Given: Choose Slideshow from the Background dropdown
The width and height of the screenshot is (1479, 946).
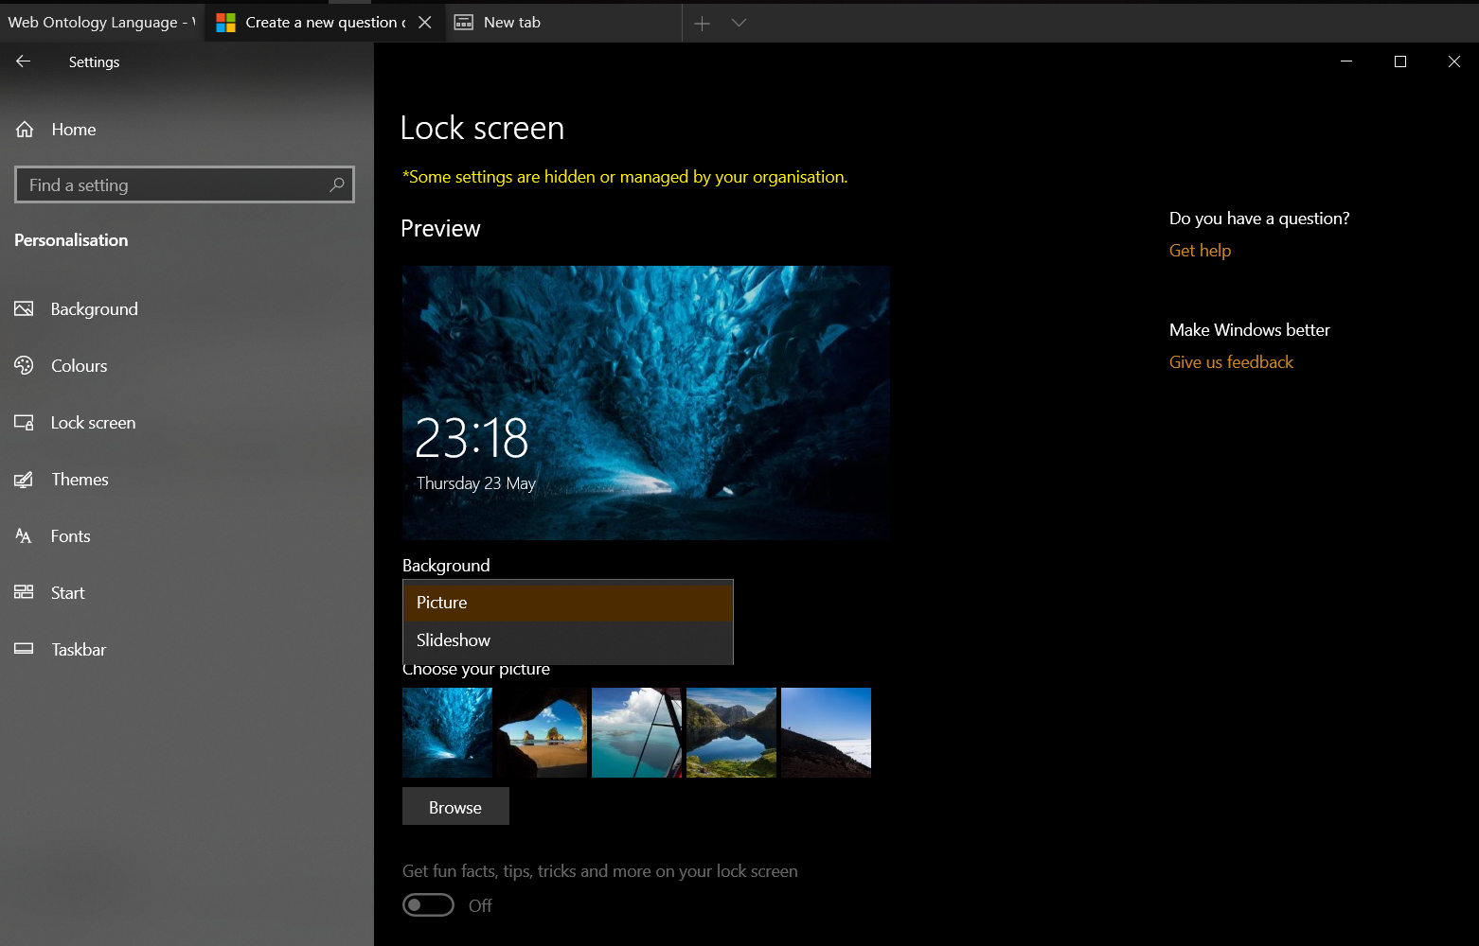Looking at the screenshot, I should pos(454,639).
